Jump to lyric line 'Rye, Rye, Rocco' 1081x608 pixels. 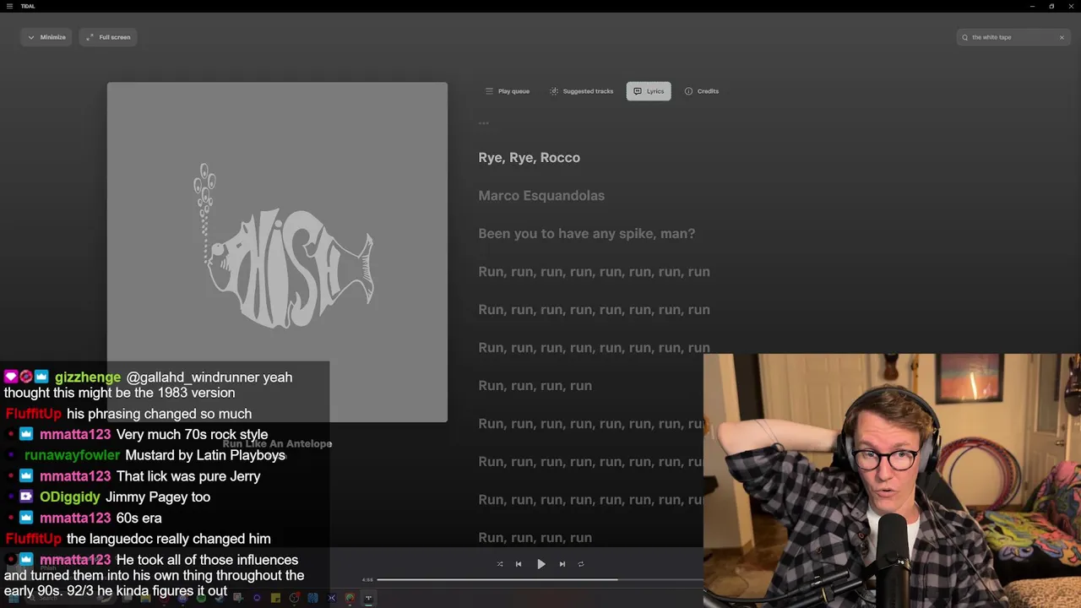point(529,158)
